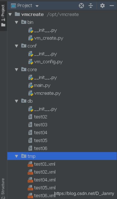Click the main.py Python file icon

pos(31,85)
